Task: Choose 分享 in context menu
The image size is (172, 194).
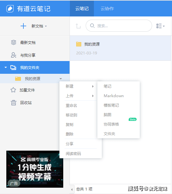Action: (x=70, y=144)
